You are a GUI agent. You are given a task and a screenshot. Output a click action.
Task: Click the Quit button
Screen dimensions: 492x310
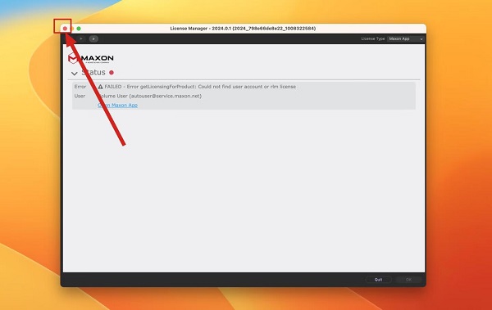pyautogui.click(x=378, y=280)
